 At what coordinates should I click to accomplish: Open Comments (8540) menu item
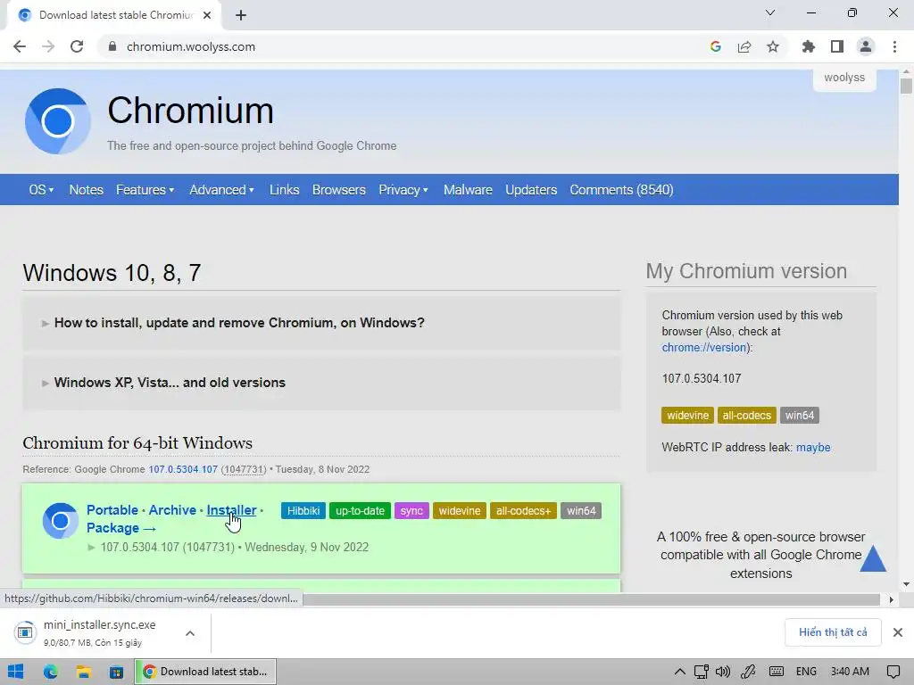(621, 190)
